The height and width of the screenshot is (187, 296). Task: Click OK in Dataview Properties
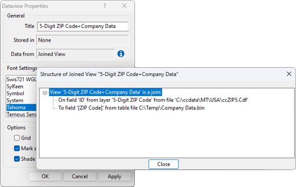[45, 176]
